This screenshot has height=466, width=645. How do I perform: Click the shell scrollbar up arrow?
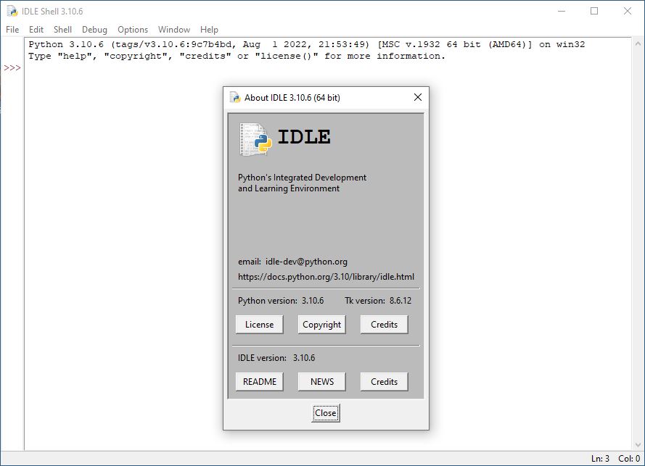[638, 43]
